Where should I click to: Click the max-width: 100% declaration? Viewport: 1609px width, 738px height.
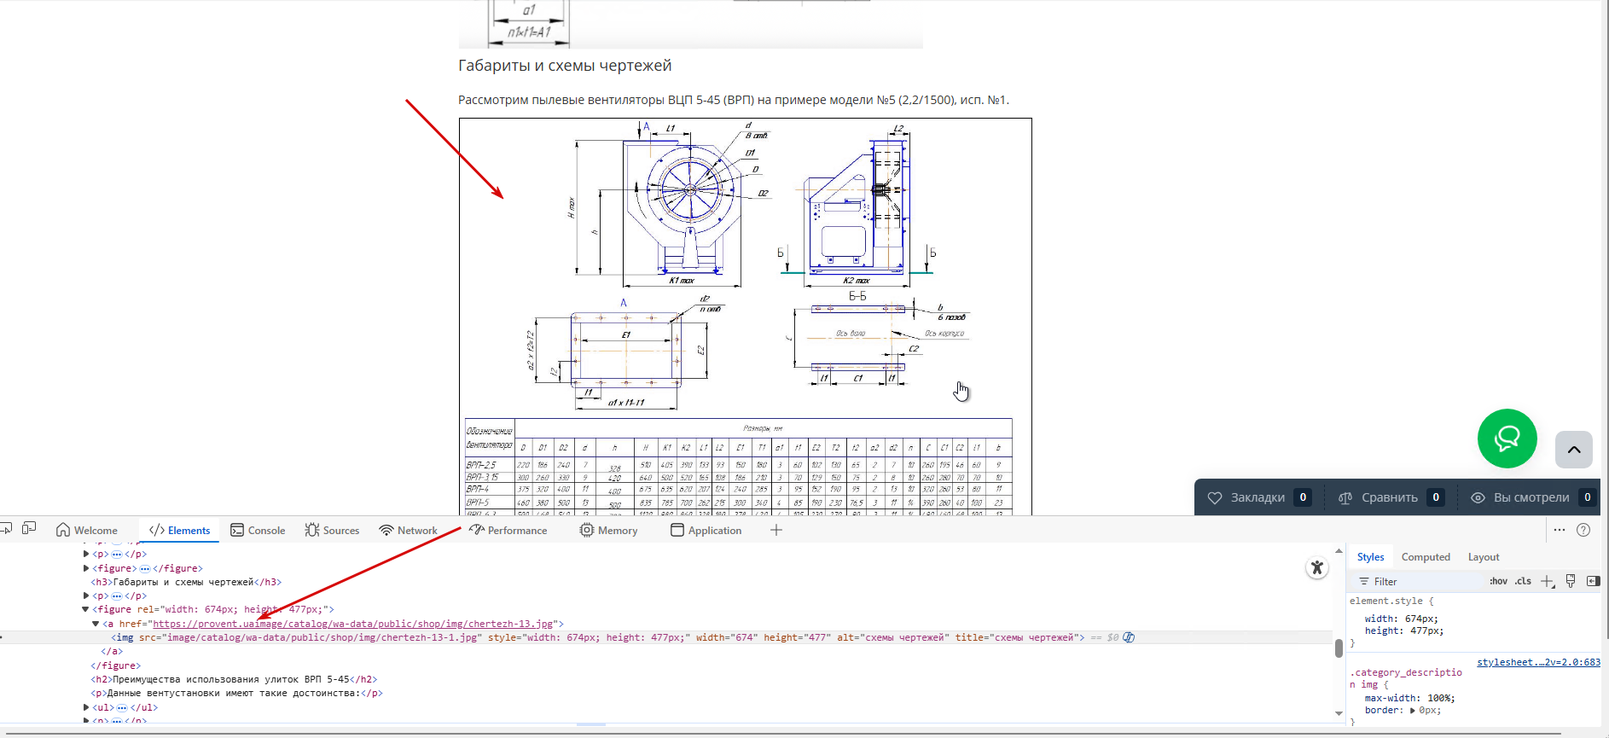[x=1409, y=698]
